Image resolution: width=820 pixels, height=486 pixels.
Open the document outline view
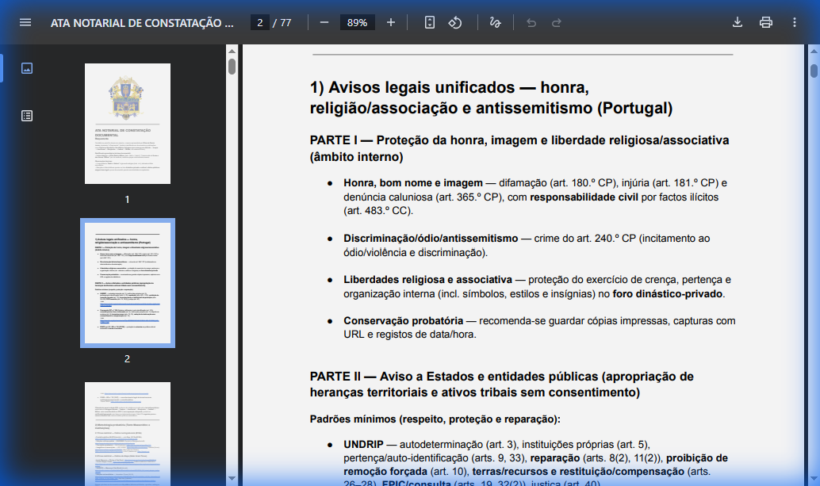(27, 115)
